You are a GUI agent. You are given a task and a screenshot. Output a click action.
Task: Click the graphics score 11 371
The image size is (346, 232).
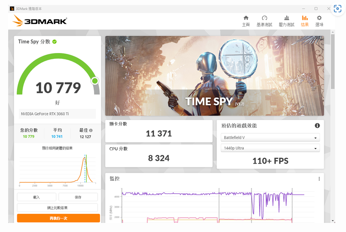coord(158,133)
